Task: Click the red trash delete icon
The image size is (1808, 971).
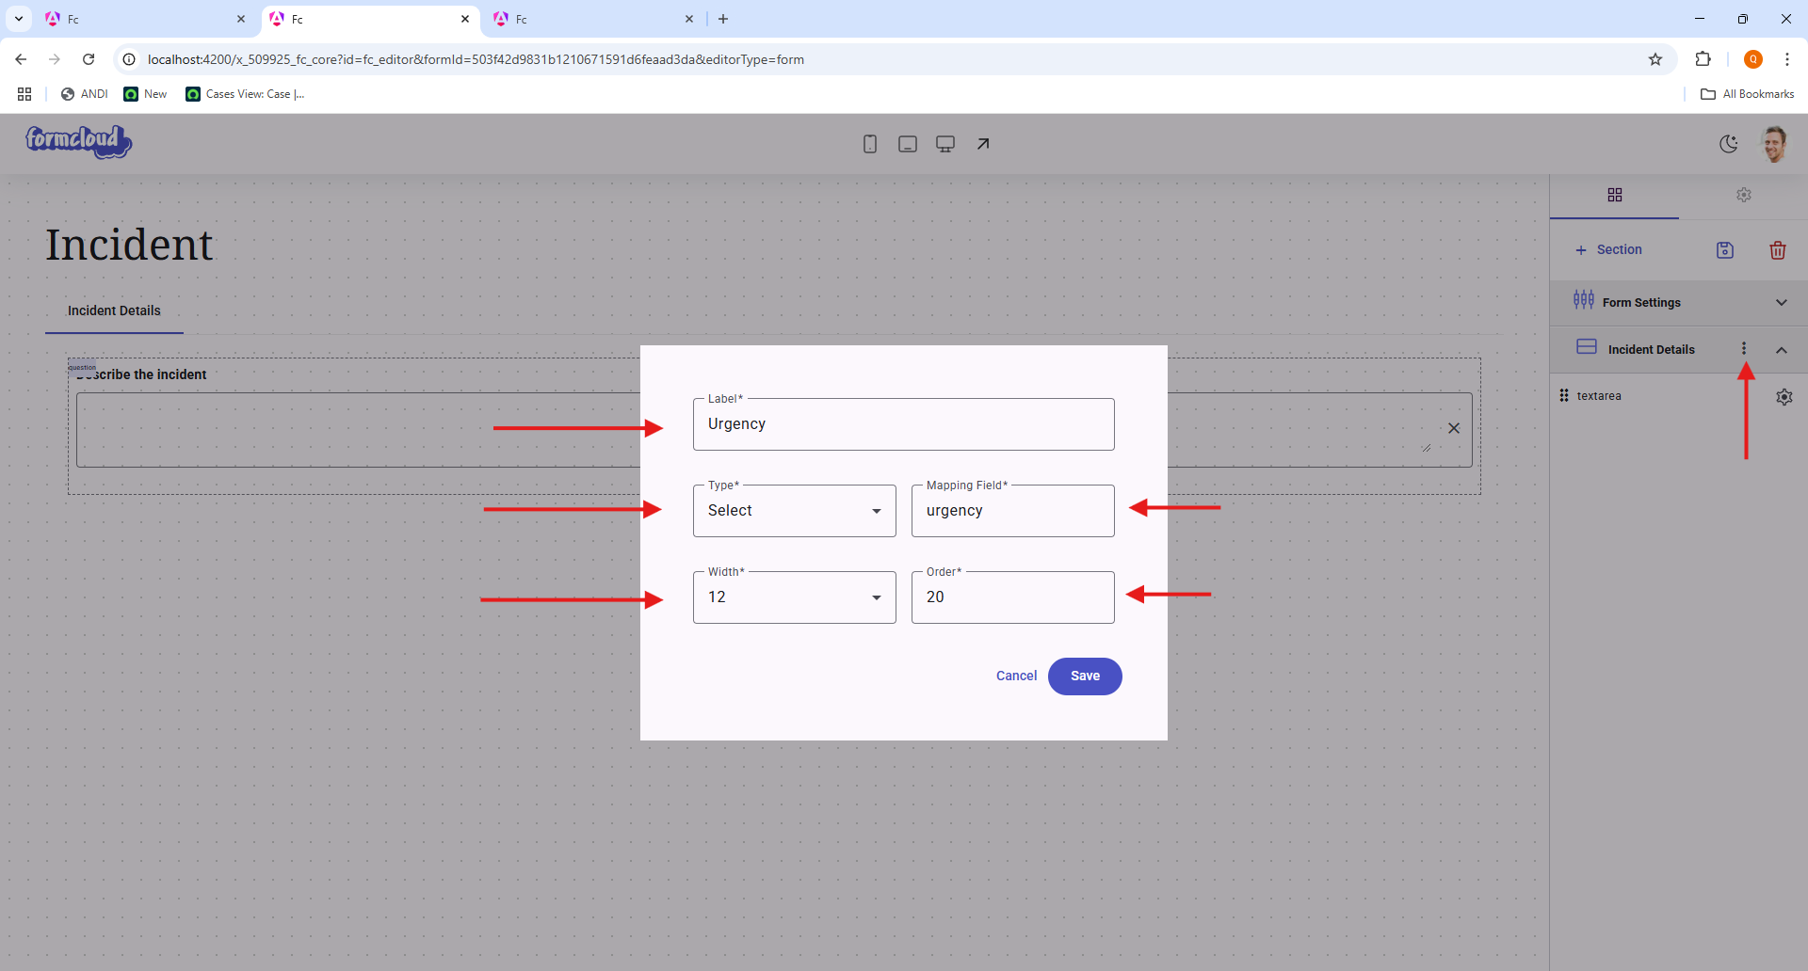Action: point(1778,250)
